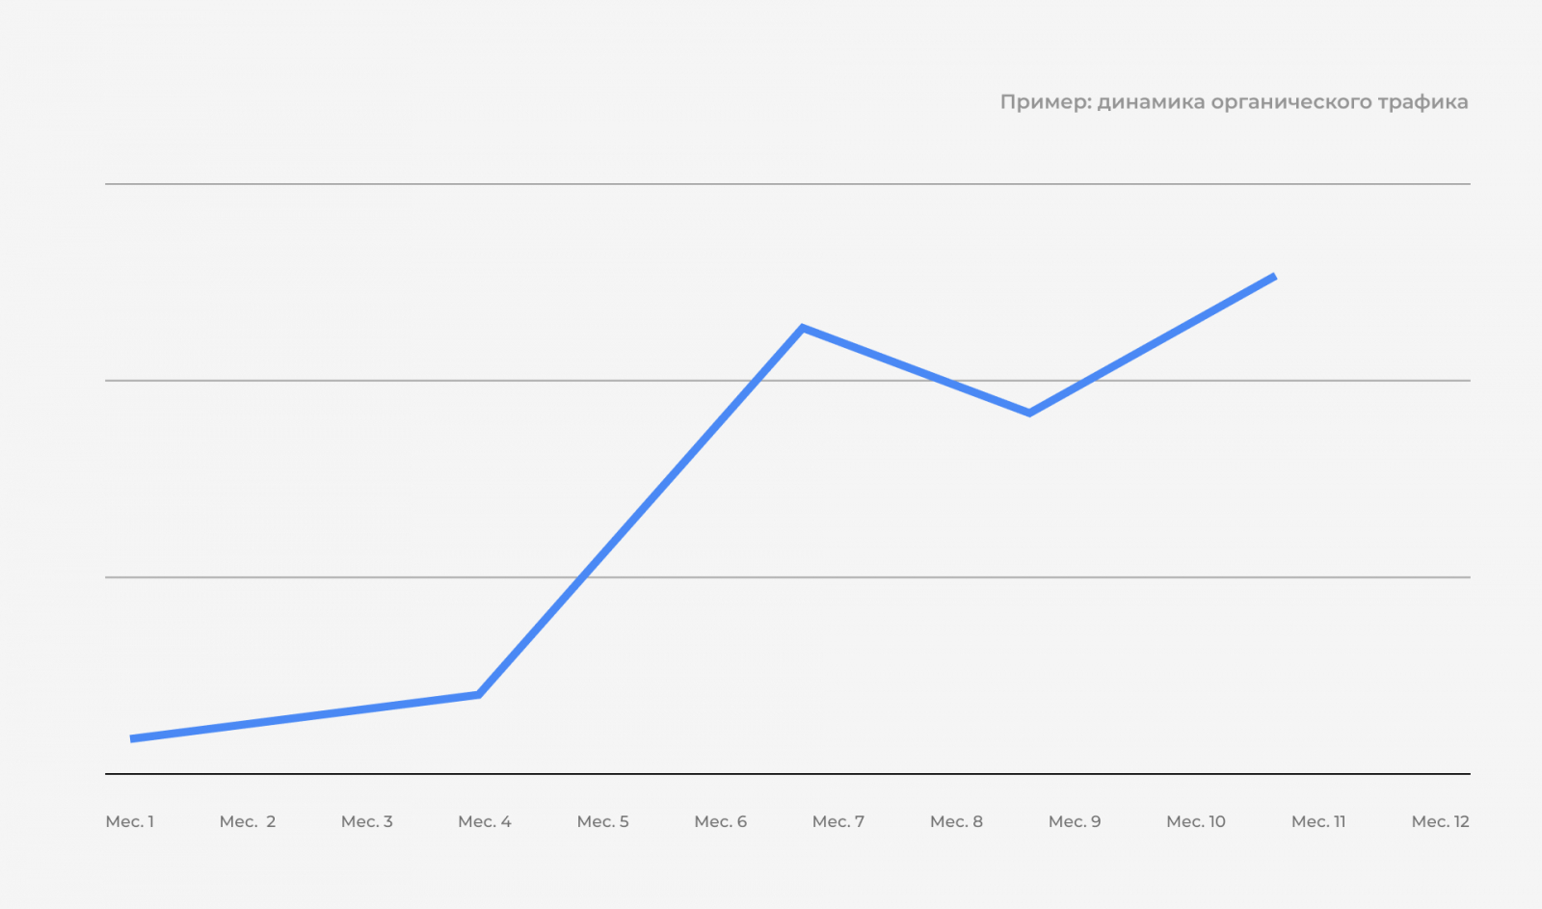1542x909 pixels.
Task: Select the 'Мес. 10' axis label
Action: [x=1196, y=821]
